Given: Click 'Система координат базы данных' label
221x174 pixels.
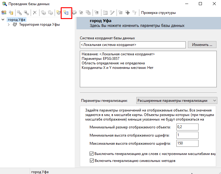Looking at the screenshot, I should 107,38.
